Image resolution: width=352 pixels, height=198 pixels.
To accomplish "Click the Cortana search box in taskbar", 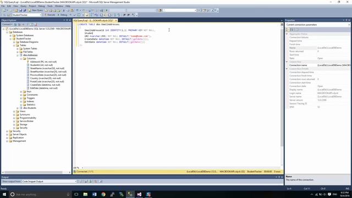I will pos(40,194).
